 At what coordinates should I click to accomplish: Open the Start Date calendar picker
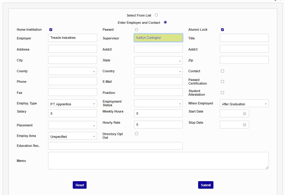tap(244, 114)
